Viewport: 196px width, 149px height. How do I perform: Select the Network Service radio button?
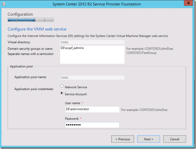point(62,87)
